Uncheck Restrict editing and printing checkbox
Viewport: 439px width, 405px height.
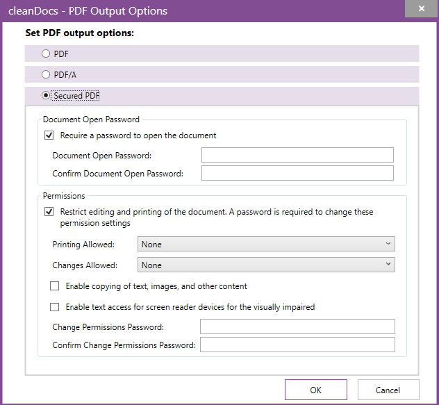[x=49, y=212]
